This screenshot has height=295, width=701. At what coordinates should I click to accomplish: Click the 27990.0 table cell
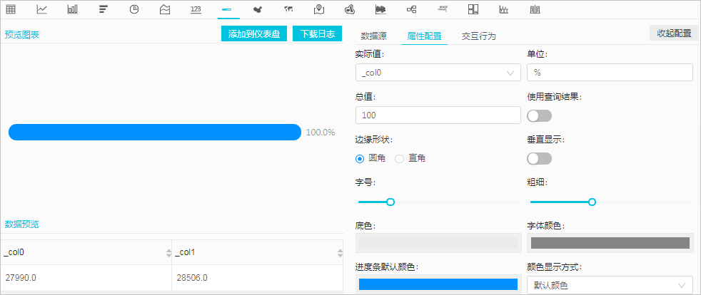pos(86,278)
